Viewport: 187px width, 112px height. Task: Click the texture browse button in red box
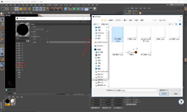(89, 42)
